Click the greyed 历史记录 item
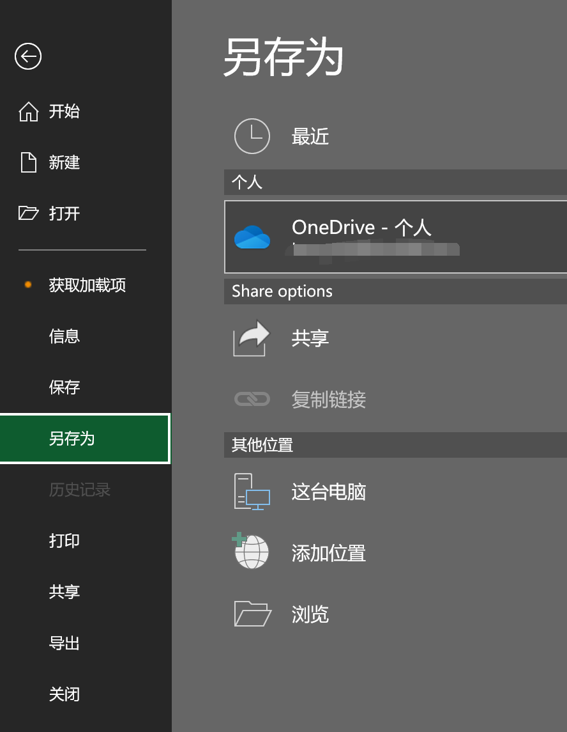Viewport: 567px width, 732px height. pyautogui.click(x=80, y=490)
